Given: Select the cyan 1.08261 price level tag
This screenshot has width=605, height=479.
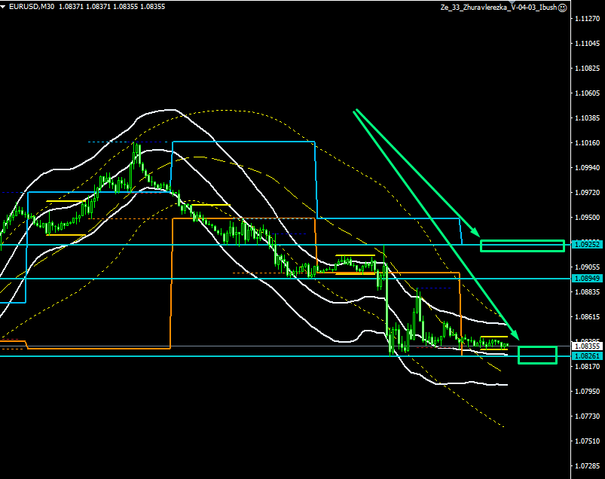Looking at the screenshot, I should click(x=587, y=356).
